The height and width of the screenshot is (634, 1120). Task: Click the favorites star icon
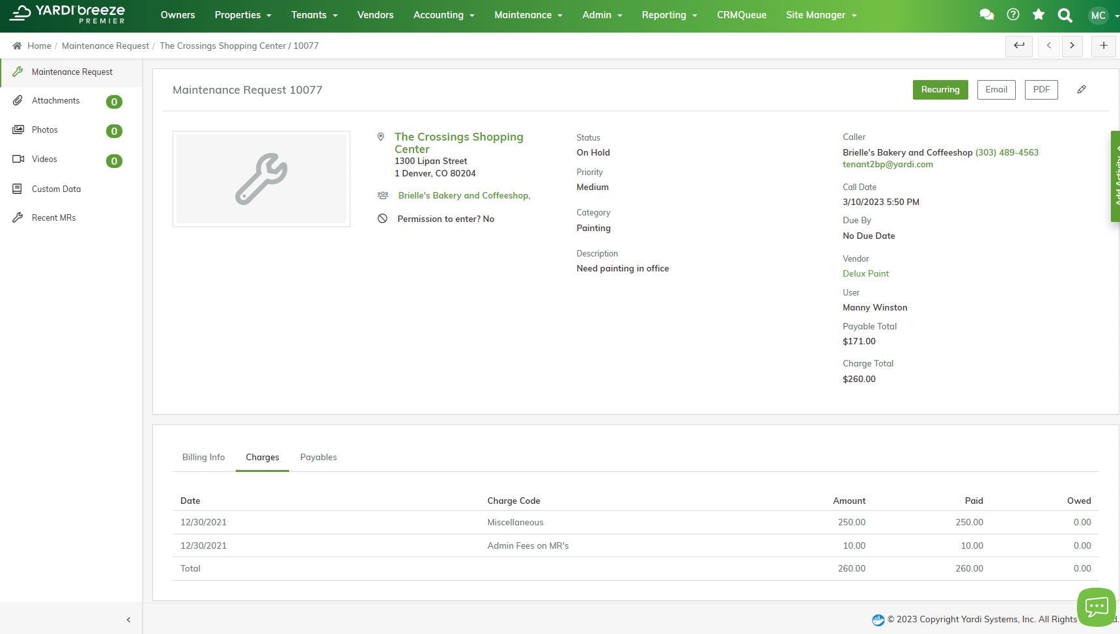(1039, 14)
